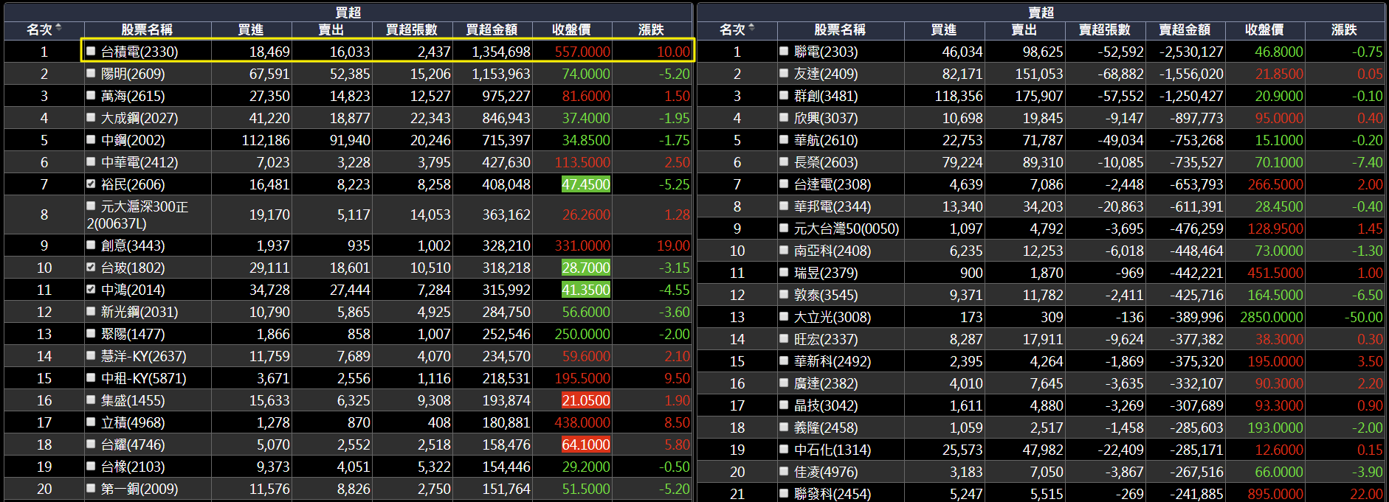The image size is (1389, 502).
Task: Open stock 中石化(1314)
Action: (x=833, y=450)
